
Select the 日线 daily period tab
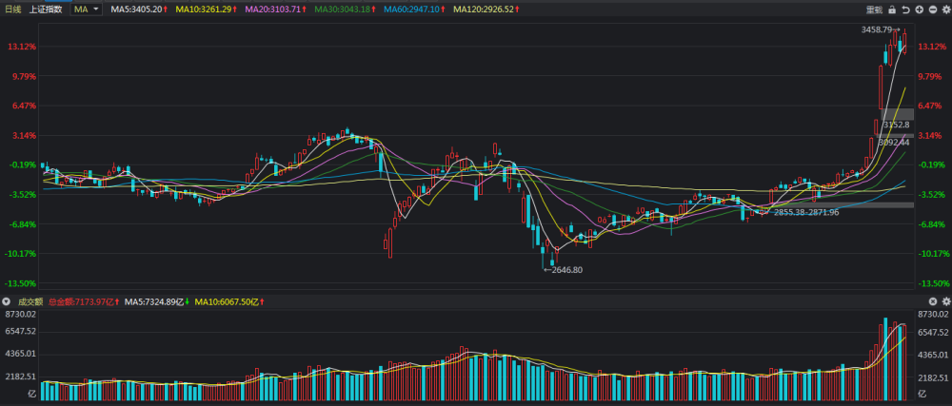click(x=12, y=10)
